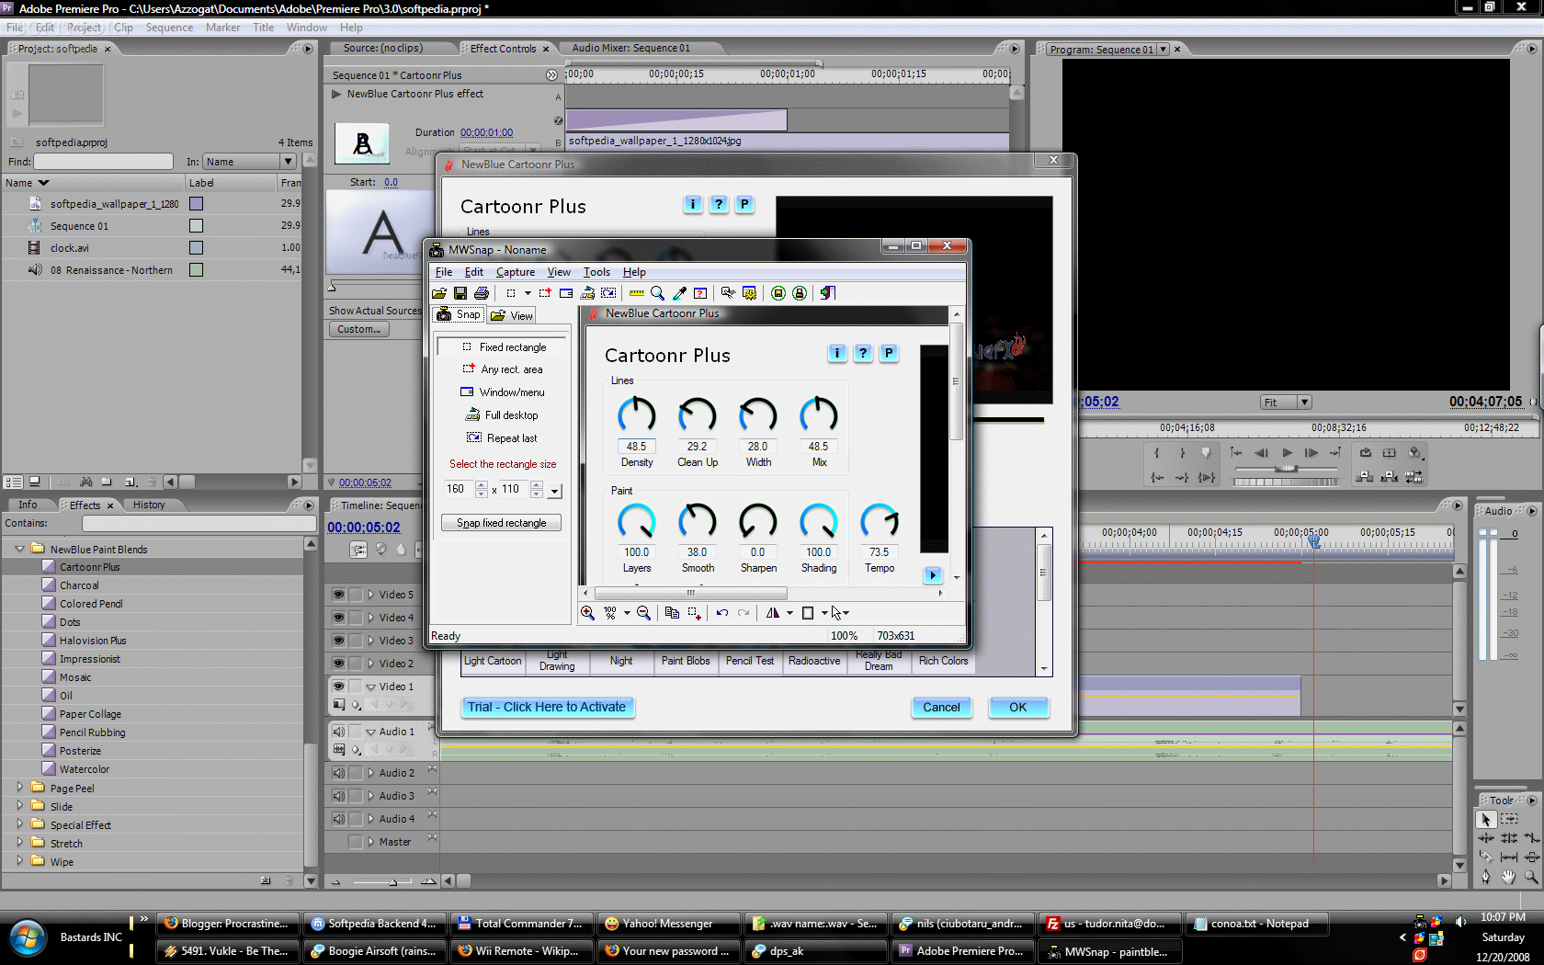Click the Cartoonr Plus preview play arrow
The image size is (1544, 965).
click(933, 575)
